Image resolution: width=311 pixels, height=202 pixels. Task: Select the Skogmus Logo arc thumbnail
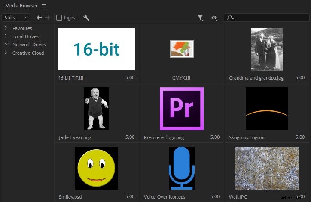267,109
